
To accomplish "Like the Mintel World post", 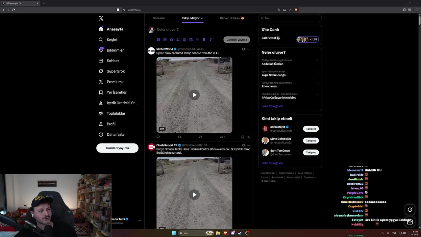I will point(200,137).
